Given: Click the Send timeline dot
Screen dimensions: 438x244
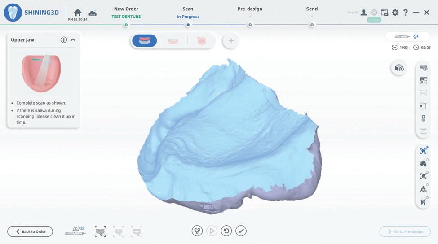Looking at the screenshot, I should coord(312,25).
